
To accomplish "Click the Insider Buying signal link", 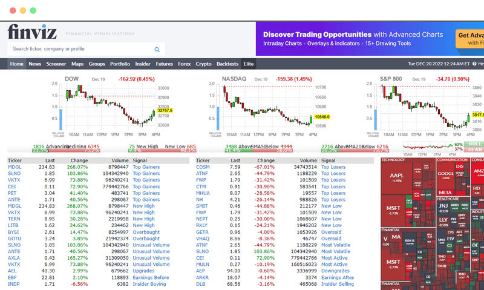I will point(149,284).
